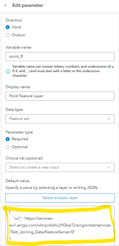Choose the Optional parameter type
The image size is (119, 246).
(x=8, y=147)
